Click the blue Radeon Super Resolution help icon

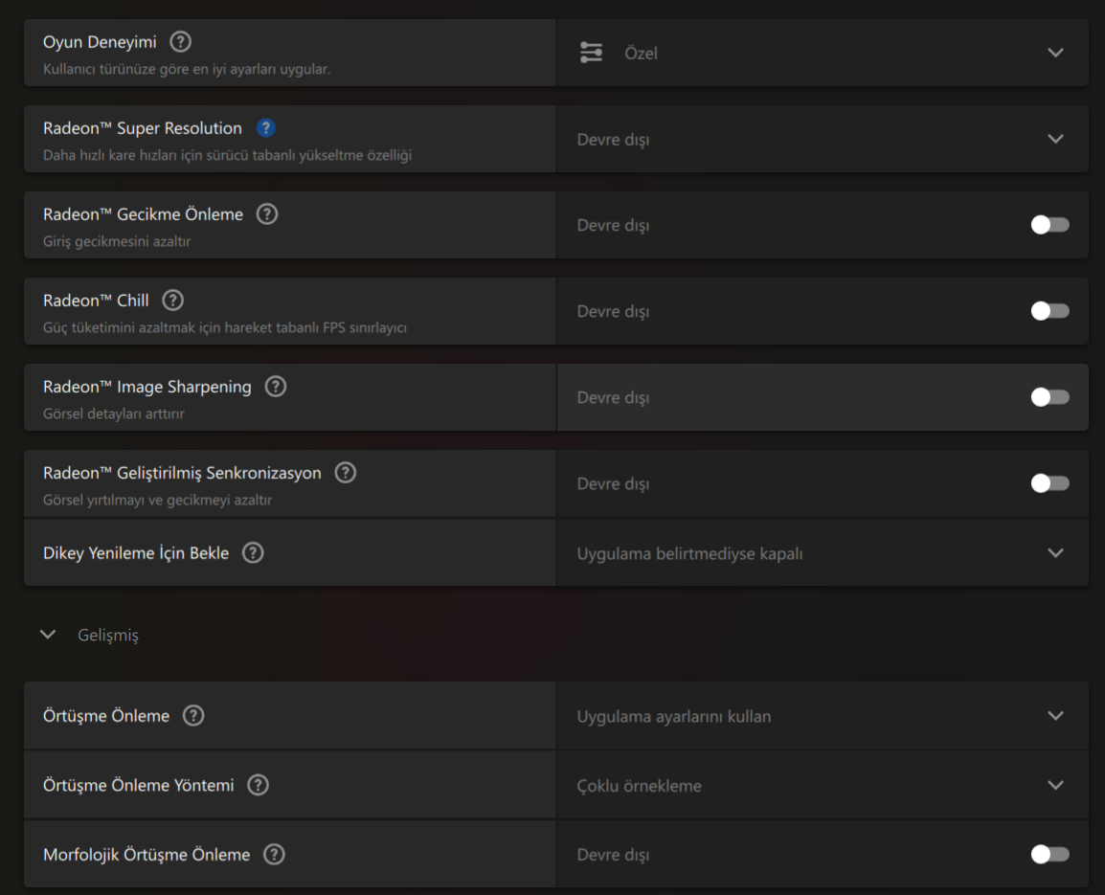tap(265, 128)
